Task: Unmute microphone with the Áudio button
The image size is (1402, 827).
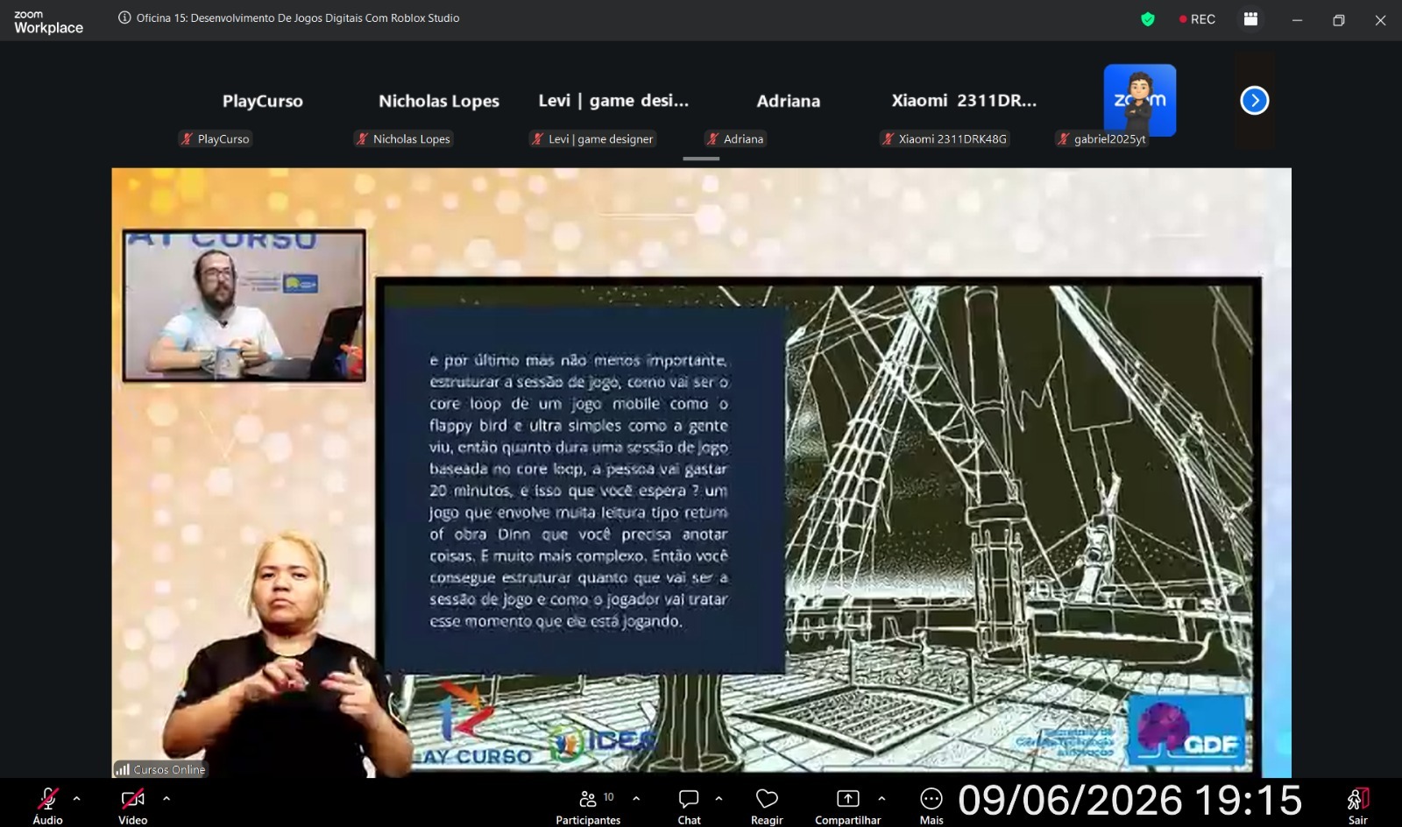Action: click(48, 805)
